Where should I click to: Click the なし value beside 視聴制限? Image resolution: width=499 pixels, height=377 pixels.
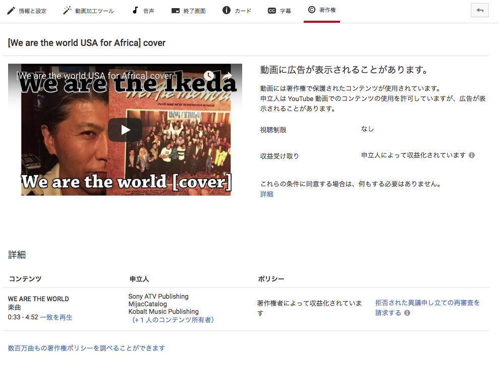367,129
